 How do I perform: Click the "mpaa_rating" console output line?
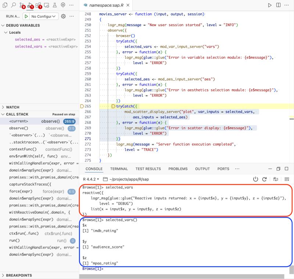(100, 263)
